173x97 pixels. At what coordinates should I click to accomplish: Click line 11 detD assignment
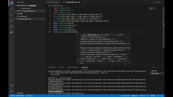click(65, 30)
